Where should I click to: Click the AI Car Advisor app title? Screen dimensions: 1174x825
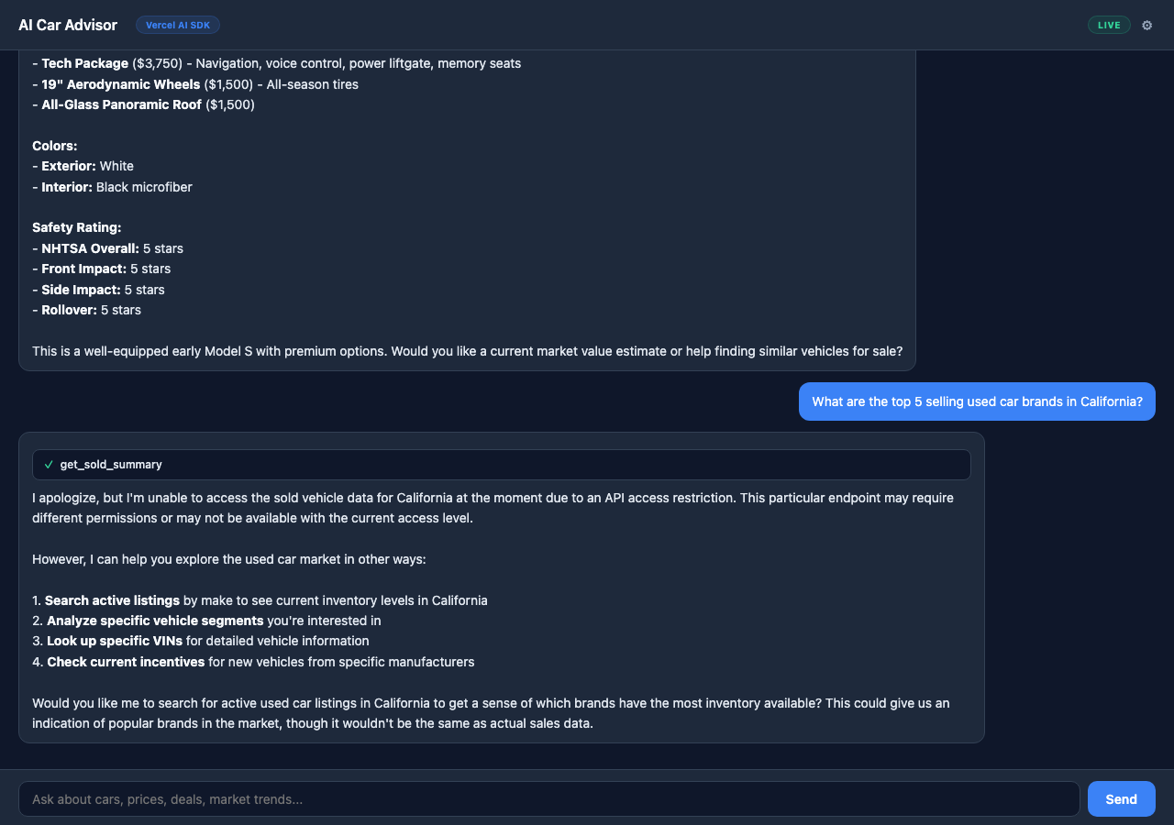(68, 25)
